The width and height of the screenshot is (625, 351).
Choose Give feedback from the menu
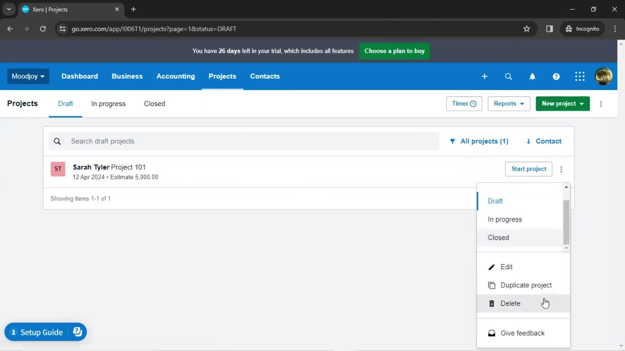coord(523,333)
